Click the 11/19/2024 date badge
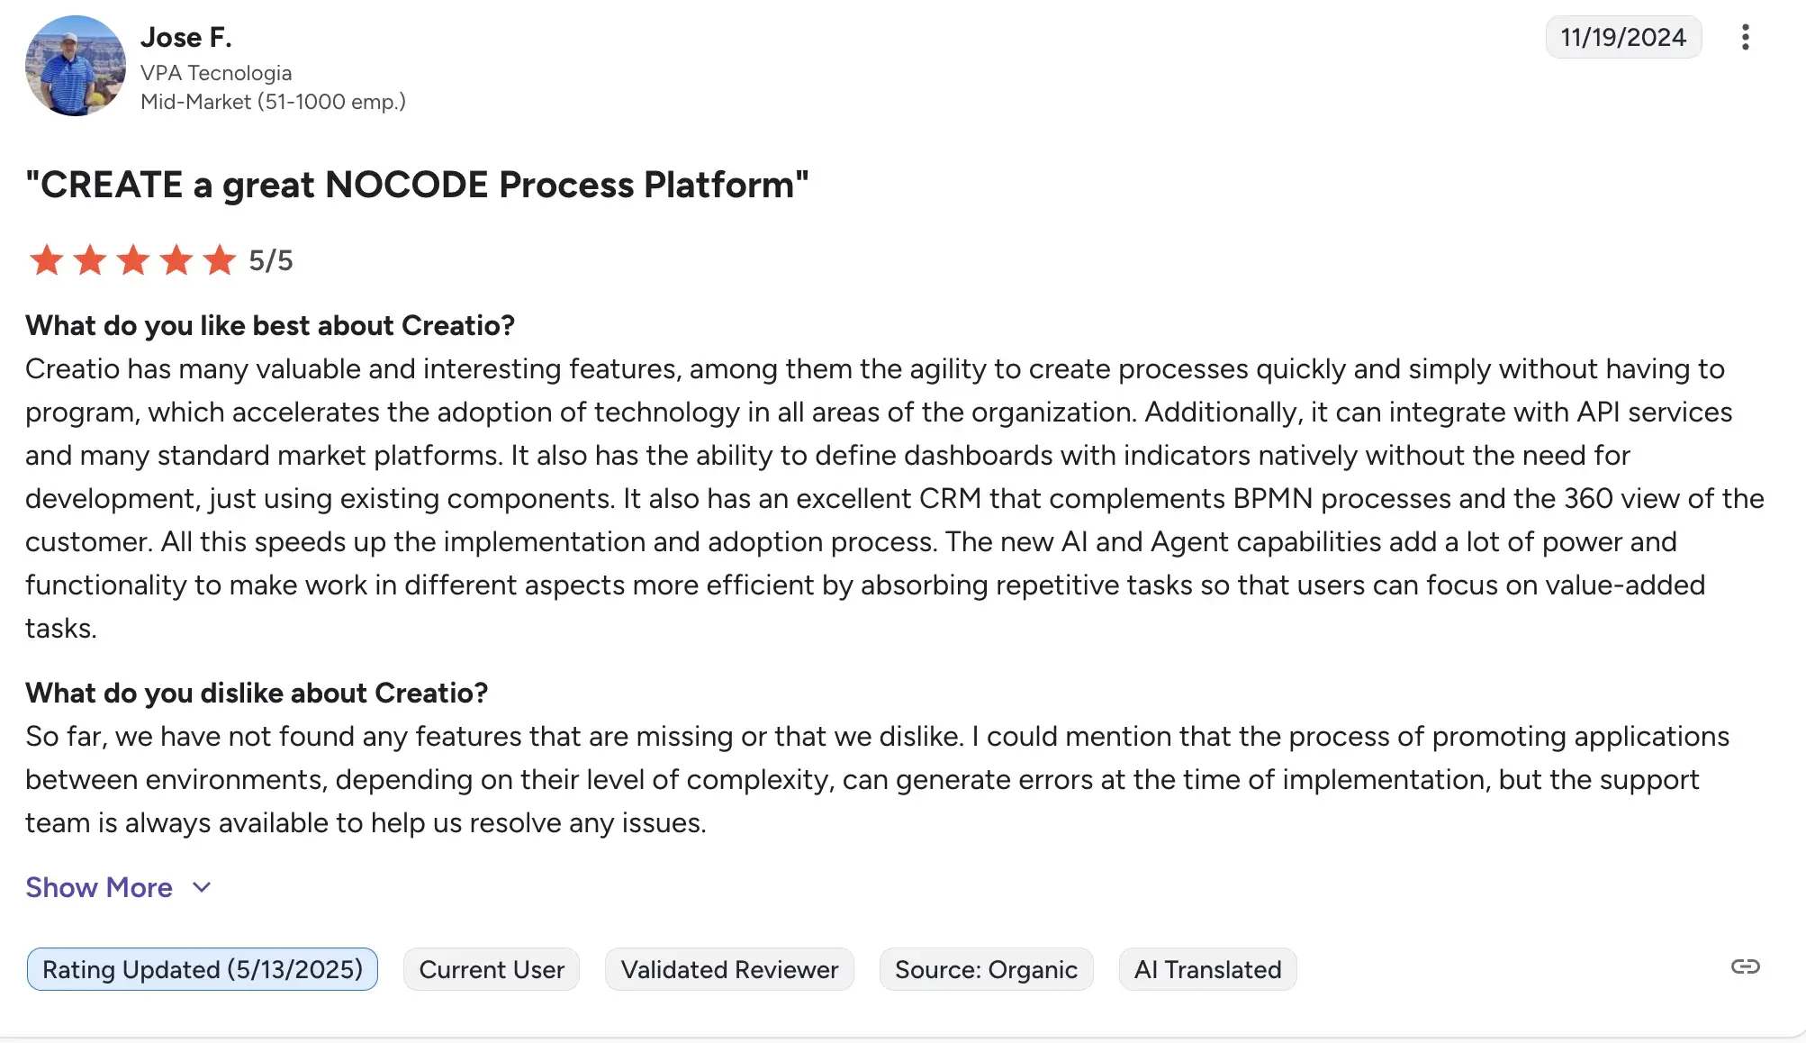1806x1043 pixels. pyautogui.click(x=1623, y=37)
